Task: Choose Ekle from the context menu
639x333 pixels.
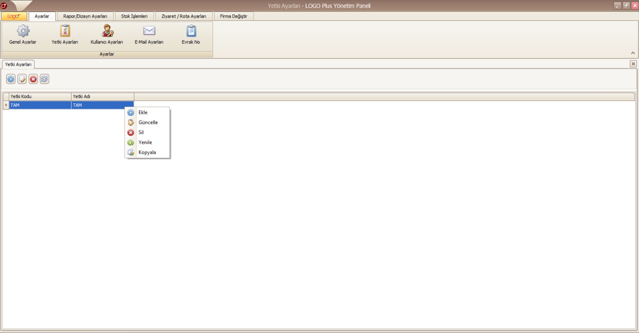Action: (143, 113)
